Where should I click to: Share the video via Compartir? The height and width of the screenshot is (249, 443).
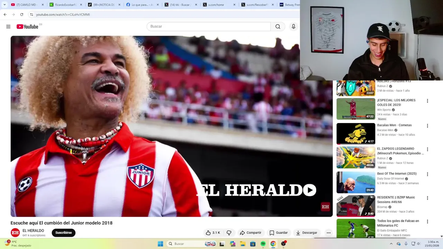point(251,233)
